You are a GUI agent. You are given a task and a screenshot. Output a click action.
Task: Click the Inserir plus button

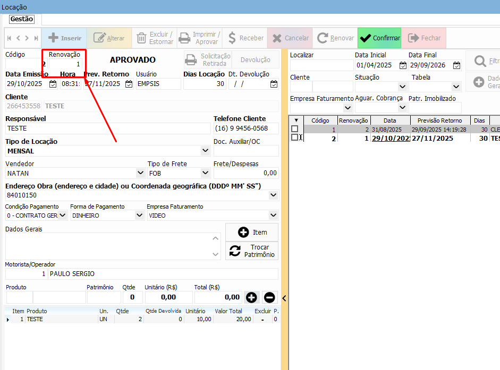64,38
